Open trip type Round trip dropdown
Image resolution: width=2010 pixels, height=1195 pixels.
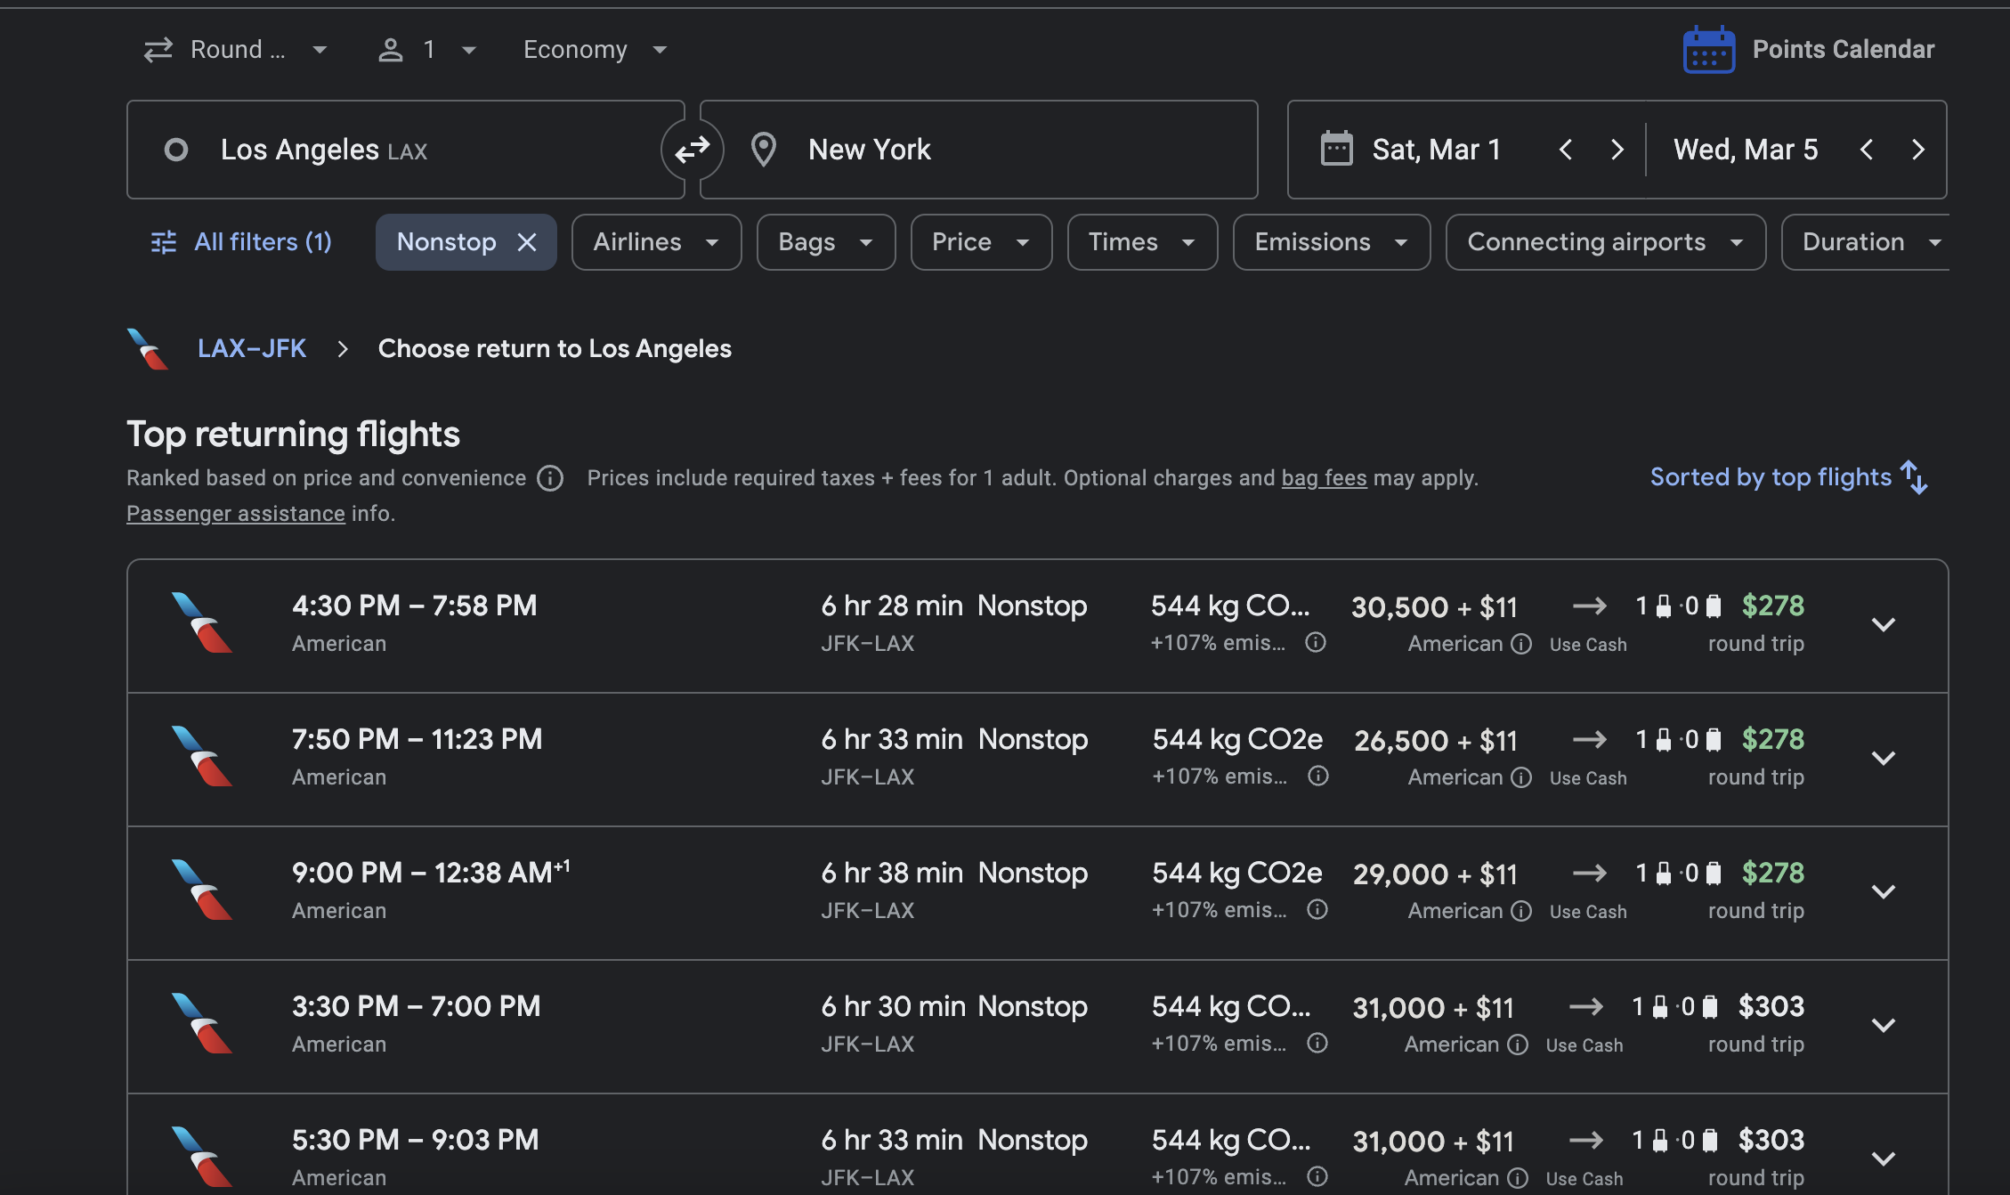click(237, 50)
